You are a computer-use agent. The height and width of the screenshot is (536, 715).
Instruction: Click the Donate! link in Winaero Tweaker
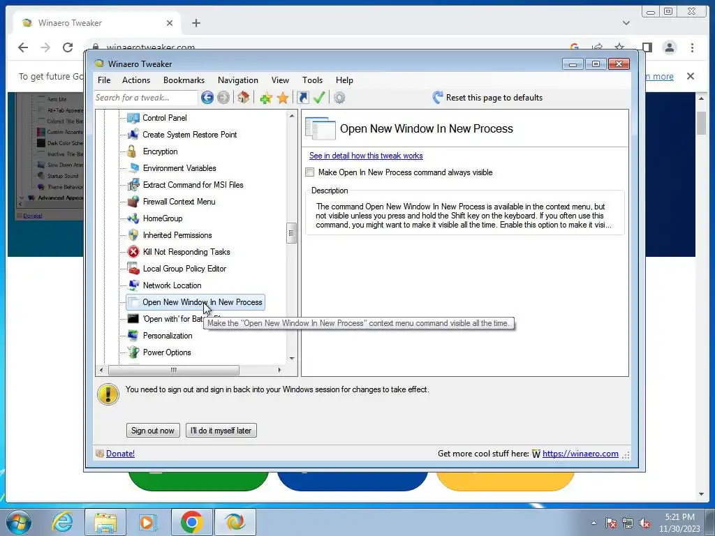tap(120, 454)
